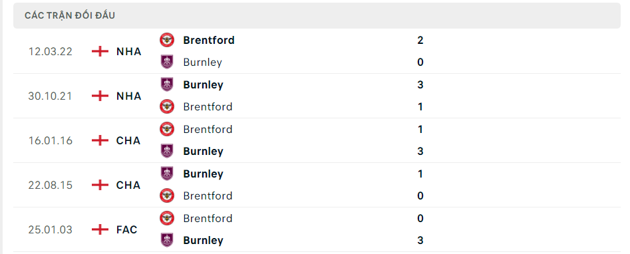Click Burnley crest in 12.03.22 match

(x=167, y=62)
